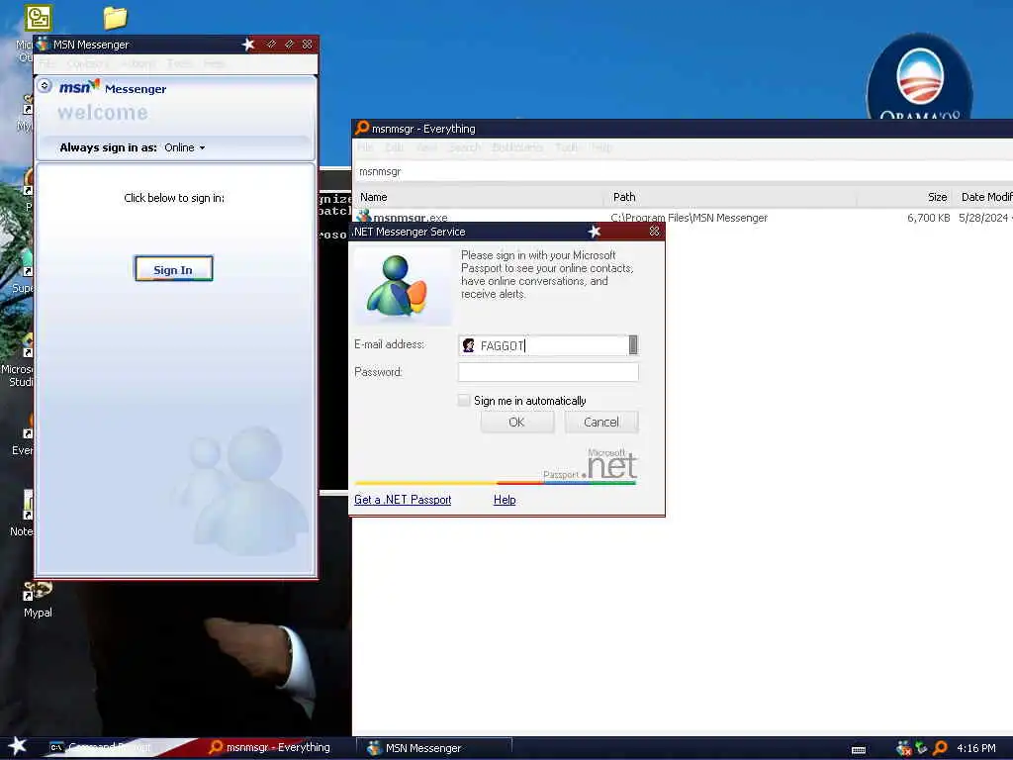
Task: Maximize the MSN Messenger window
Action: tap(289, 44)
